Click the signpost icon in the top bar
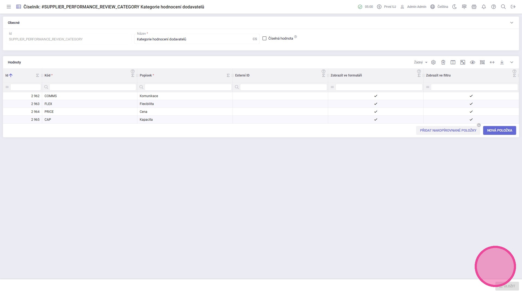Viewport: 522px width, 293px height. 464,7
